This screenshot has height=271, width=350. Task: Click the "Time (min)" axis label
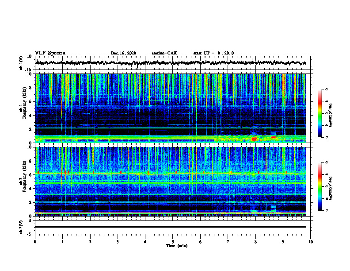[177, 246]
